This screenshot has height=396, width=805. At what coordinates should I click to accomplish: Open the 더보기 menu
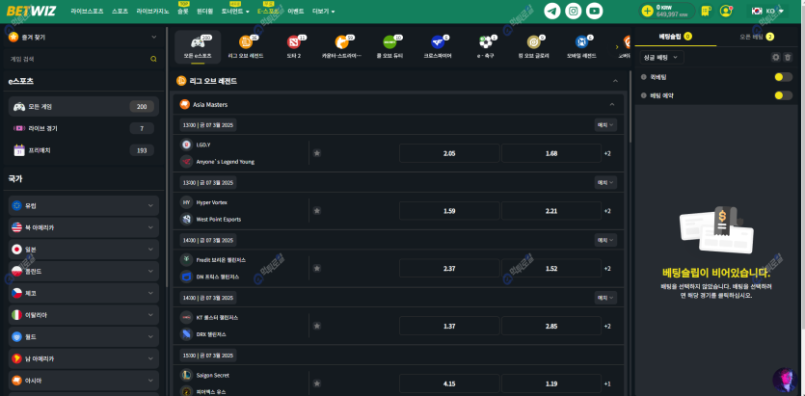pos(323,12)
